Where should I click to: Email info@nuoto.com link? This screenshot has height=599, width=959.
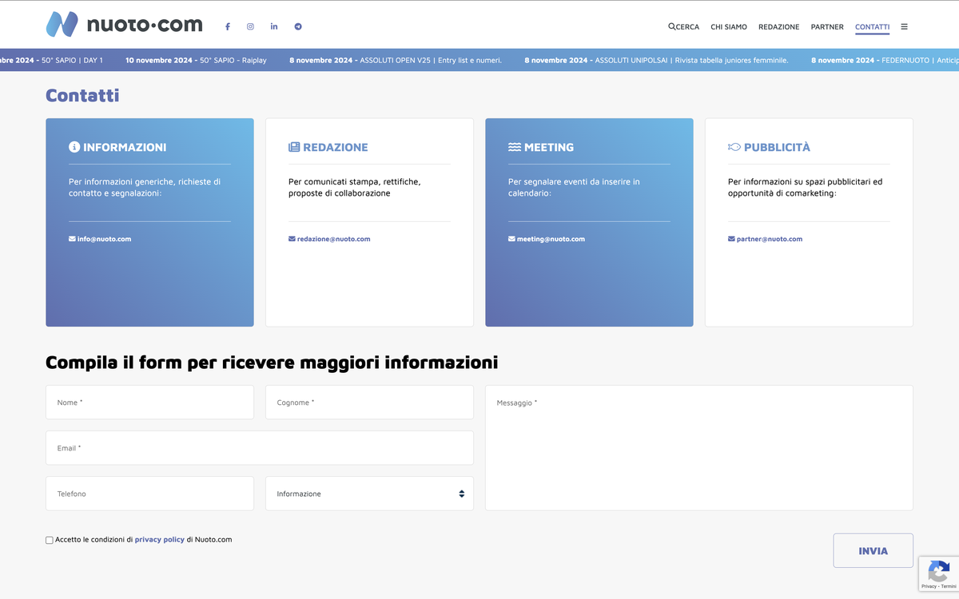(x=100, y=239)
